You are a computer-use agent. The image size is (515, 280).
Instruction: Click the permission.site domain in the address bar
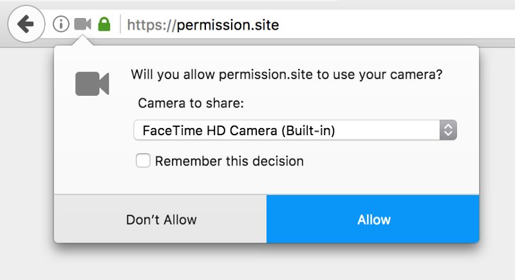click(x=228, y=25)
